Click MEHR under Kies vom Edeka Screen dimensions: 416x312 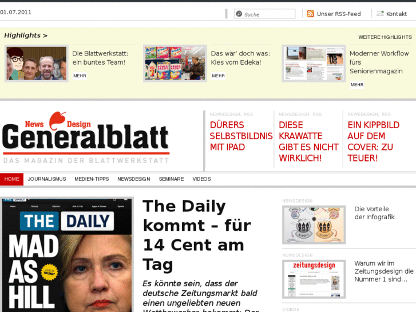[218, 76]
